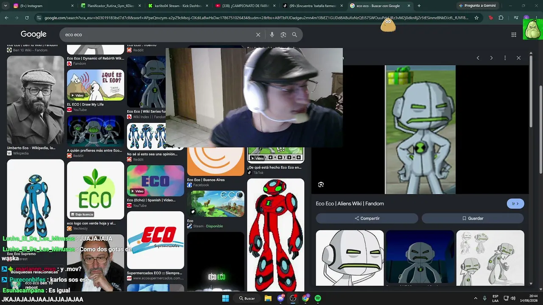Open related Eco Eco sketches image
The height and width of the screenshot is (305, 543).
coord(490,258)
